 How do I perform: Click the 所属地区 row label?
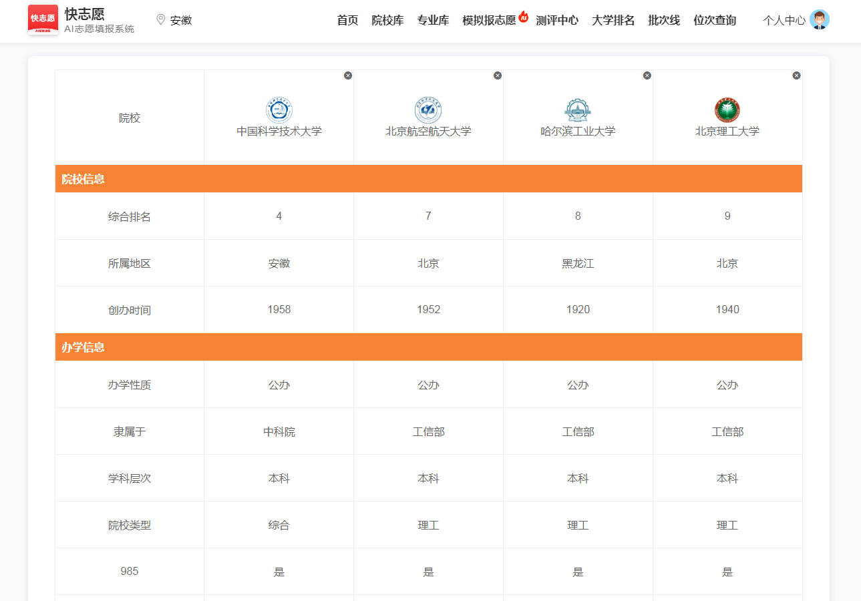tap(130, 263)
